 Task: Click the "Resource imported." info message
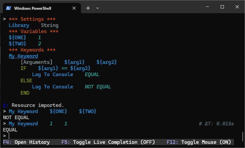[x=38, y=105]
